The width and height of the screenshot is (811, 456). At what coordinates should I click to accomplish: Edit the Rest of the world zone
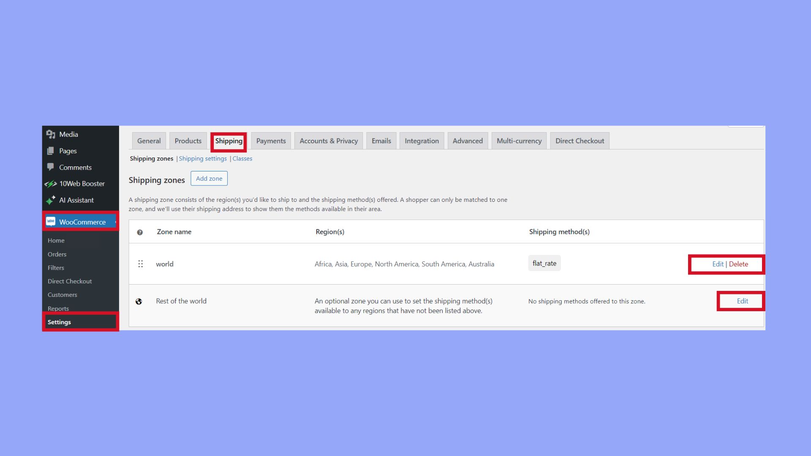click(x=742, y=301)
